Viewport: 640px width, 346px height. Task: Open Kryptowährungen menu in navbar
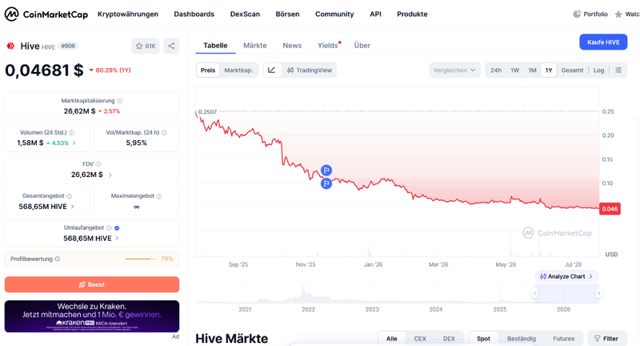[x=128, y=14]
